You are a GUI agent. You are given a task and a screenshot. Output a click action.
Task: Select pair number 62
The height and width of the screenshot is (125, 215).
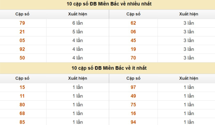click(x=133, y=23)
